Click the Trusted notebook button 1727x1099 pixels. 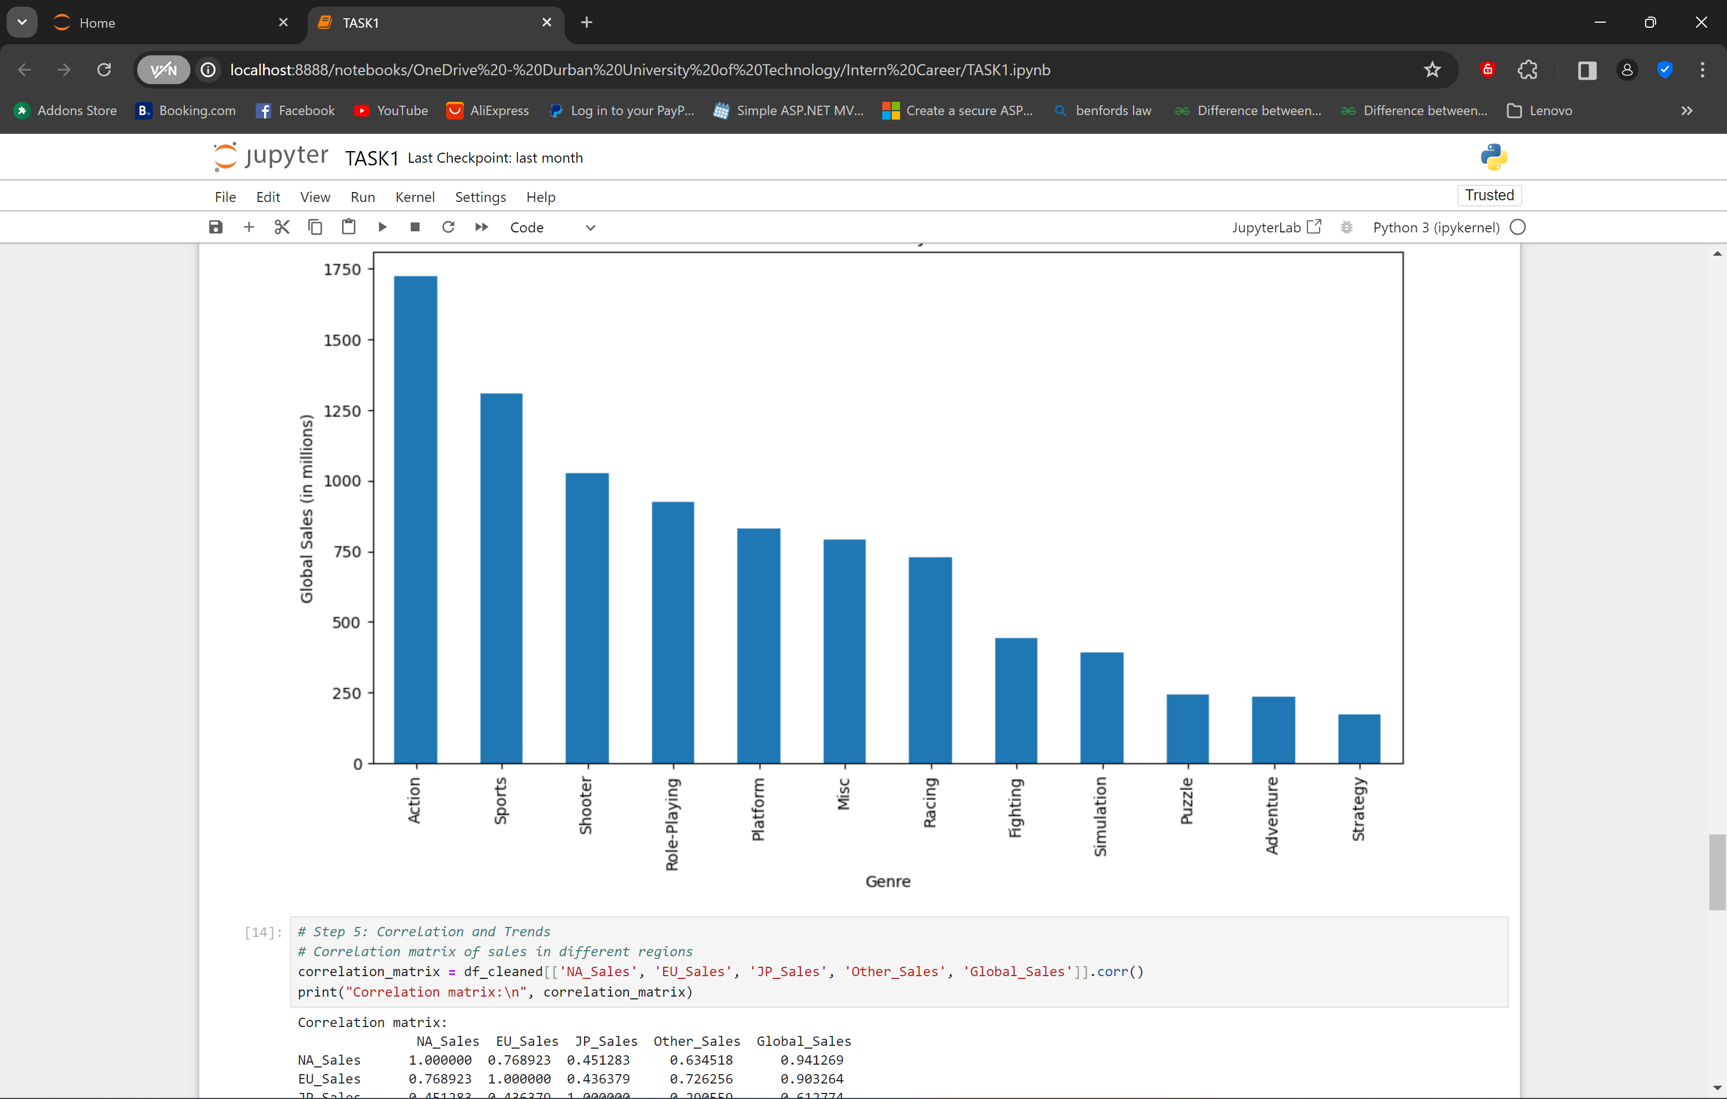click(1489, 195)
